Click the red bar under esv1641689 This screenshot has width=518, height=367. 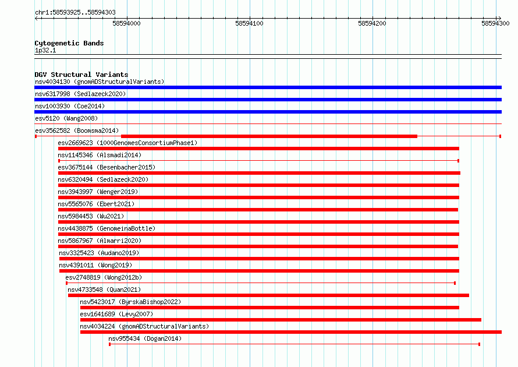point(281,320)
